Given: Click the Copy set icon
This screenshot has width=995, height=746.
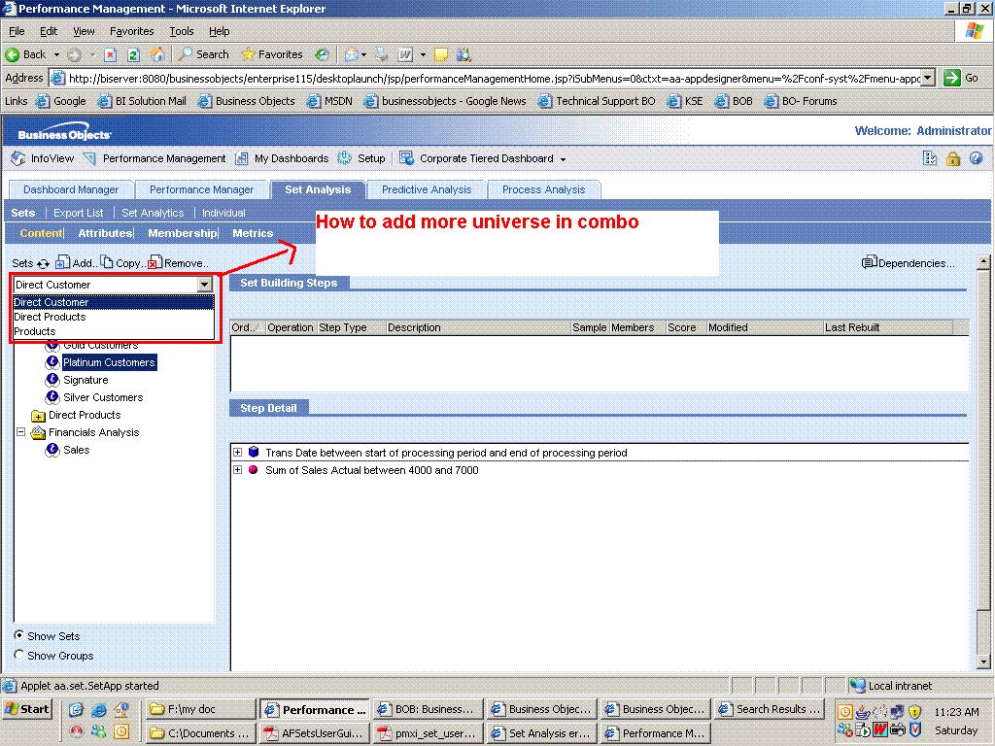Looking at the screenshot, I should click(x=109, y=262).
